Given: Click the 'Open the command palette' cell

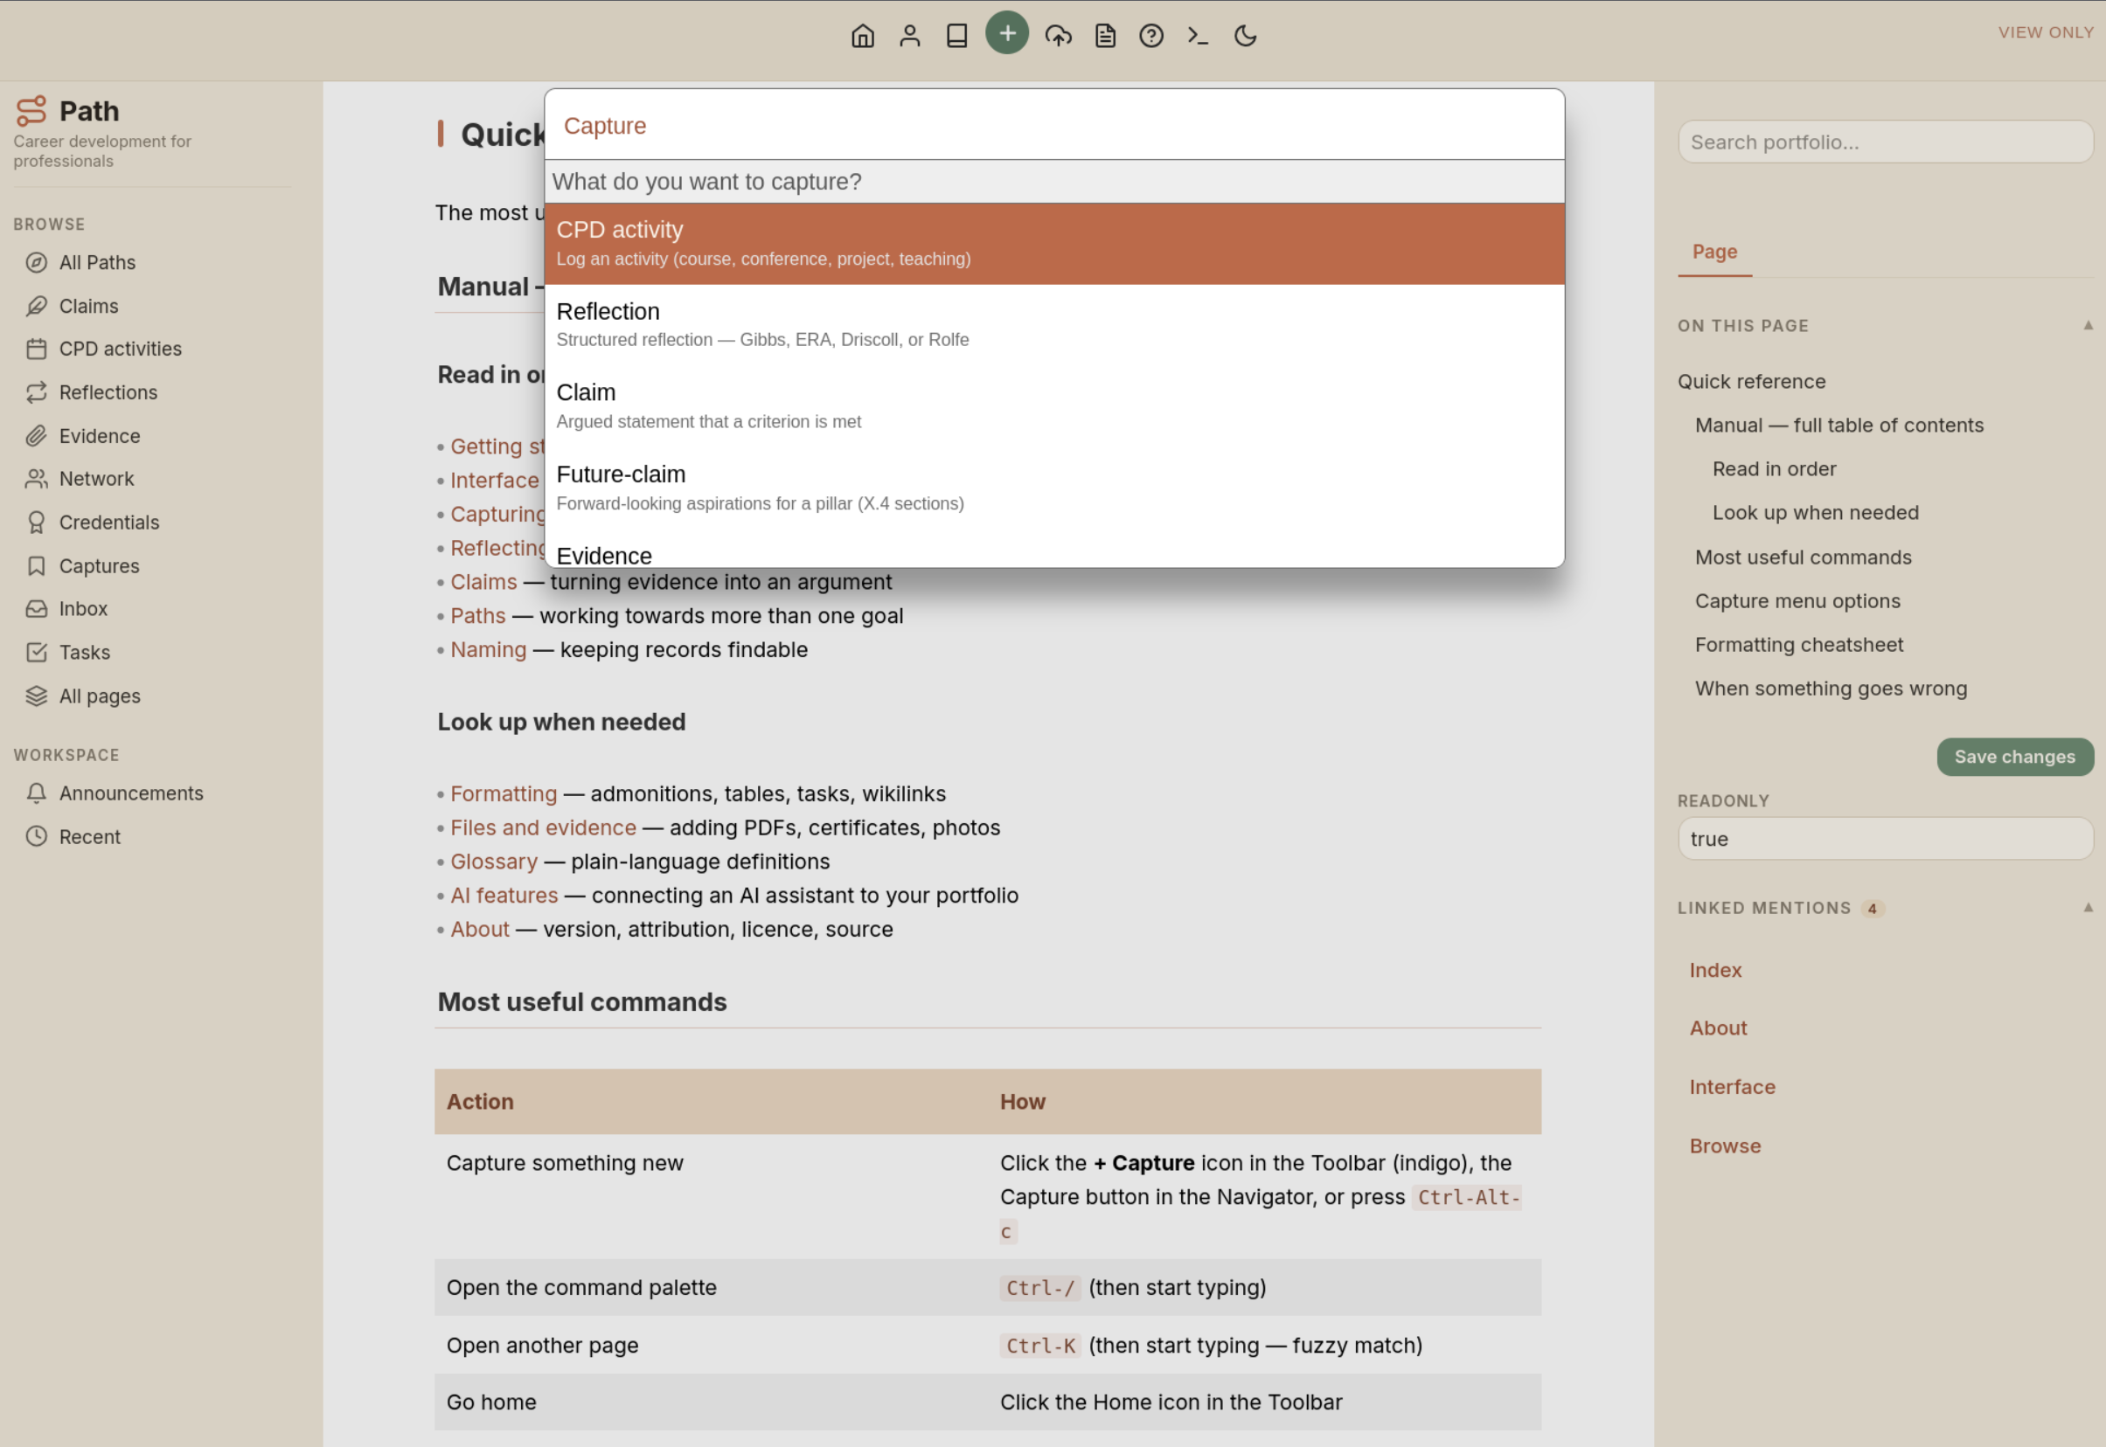Looking at the screenshot, I should click(711, 1287).
